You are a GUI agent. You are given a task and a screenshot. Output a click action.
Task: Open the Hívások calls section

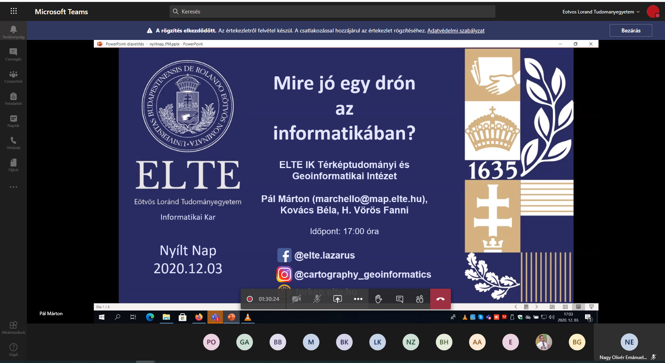coord(13,143)
